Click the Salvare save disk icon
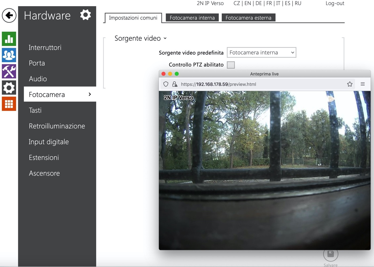Screen dimensions: 374x267 pyautogui.click(x=331, y=254)
